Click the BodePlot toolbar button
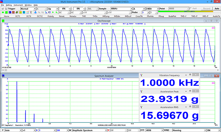221x132 pixels. (172, 16)
